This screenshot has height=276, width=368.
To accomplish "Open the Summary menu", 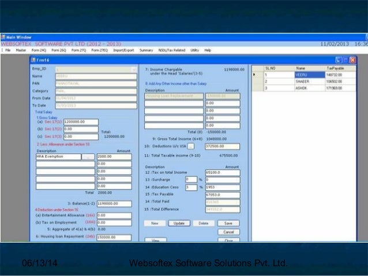I will pyautogui.click(x=146, y=50).
